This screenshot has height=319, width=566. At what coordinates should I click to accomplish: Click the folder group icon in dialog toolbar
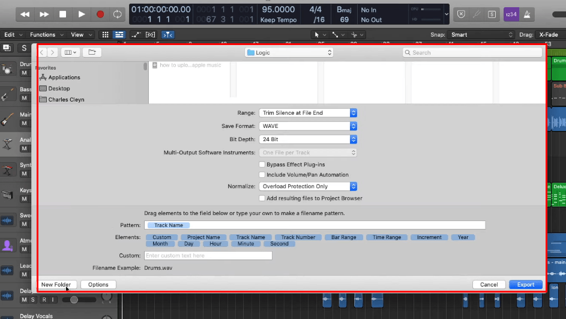click(92, 52)
